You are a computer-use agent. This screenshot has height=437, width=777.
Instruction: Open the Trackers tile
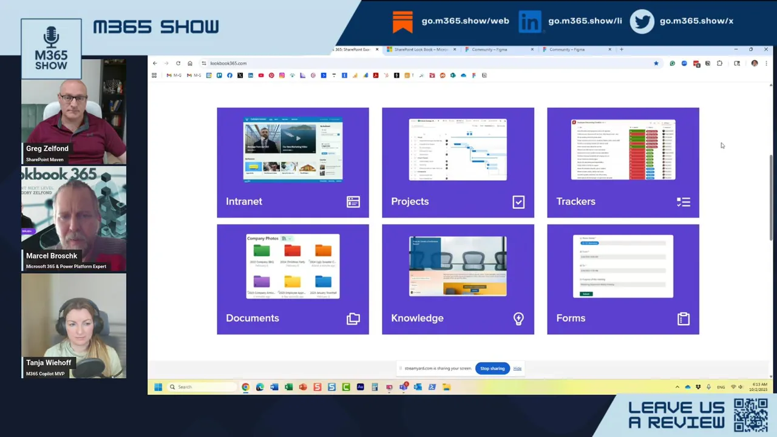coord(623,163)
